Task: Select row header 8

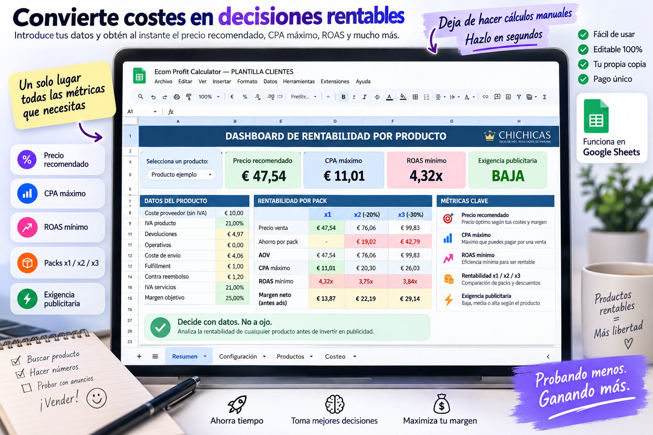Action: tap(130, 213)
